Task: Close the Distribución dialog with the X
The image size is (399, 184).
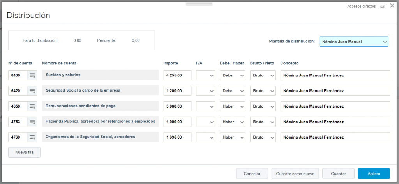Action: (392, 5)
